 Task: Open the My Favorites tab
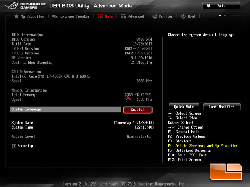(29, 16)
